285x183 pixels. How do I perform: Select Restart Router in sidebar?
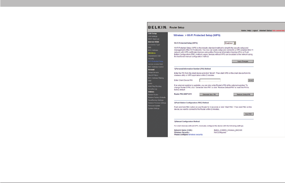click(x=153, y=95)
